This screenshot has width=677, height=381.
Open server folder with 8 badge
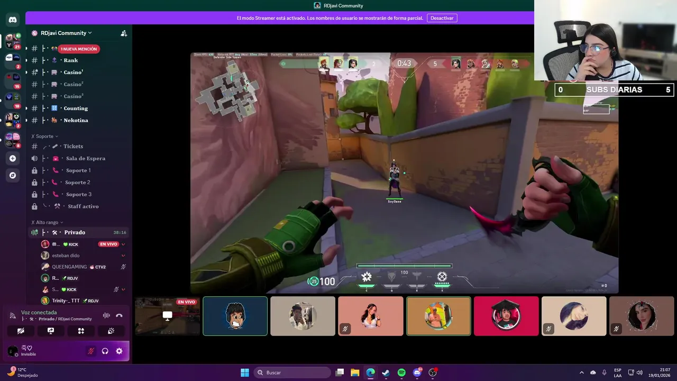pyautogui.click(x=13, y=140)
